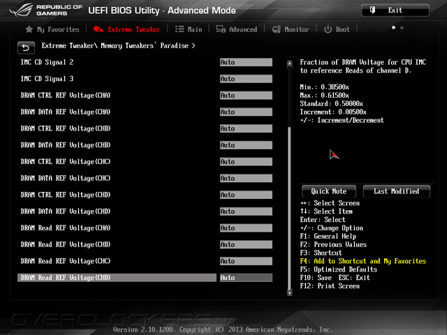Edit DRAM DATA REF Voltage(CHB) value
This screenshot has width=447, height=335.
[246, 145]
